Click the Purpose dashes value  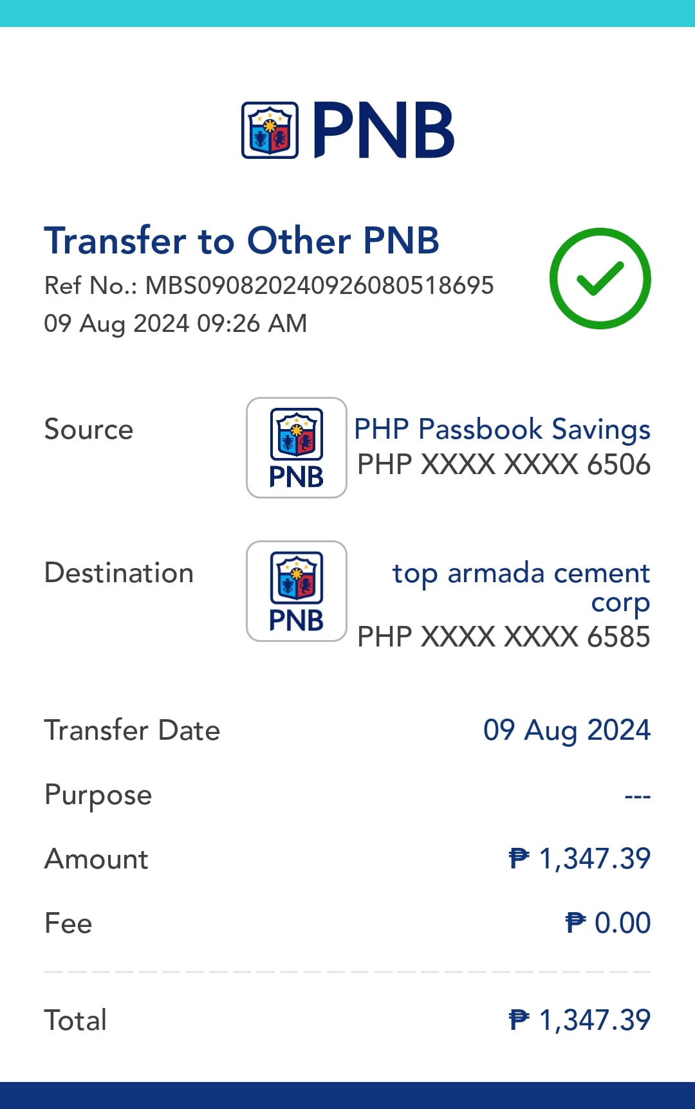(637, 796)
